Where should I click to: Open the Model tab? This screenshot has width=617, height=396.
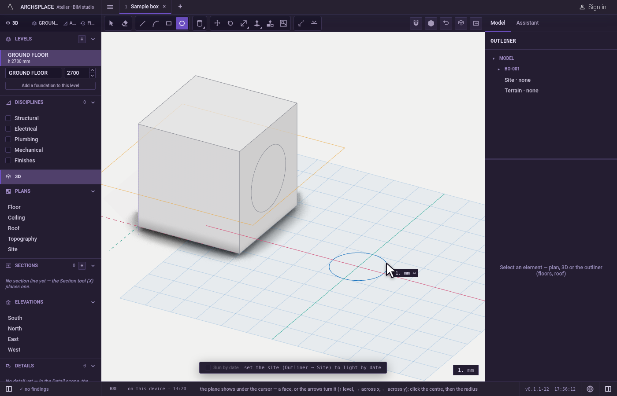[x=498, y=23]
